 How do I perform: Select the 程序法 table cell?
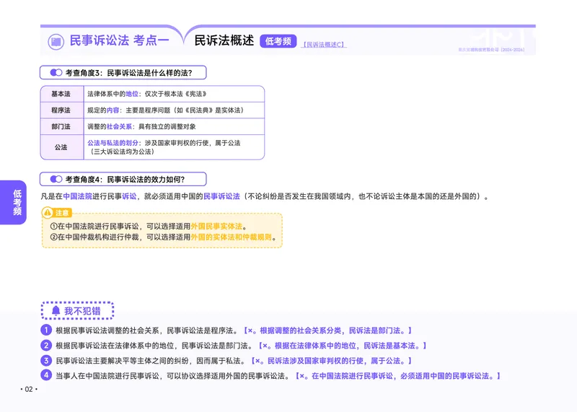[x=62, y=110]
